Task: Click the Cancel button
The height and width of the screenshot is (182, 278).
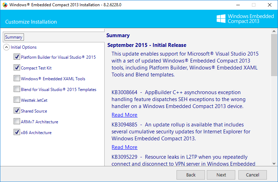Action: (x=253, y=175)
